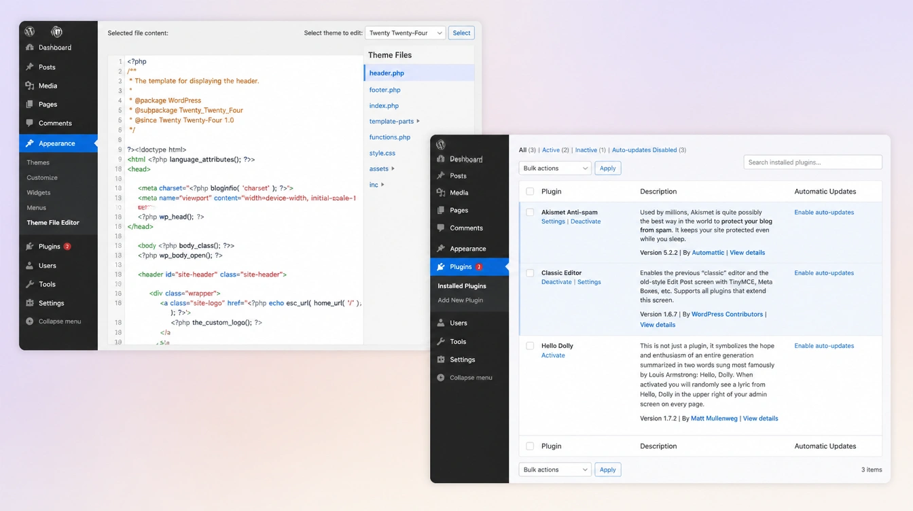Click the Settings icon in the Theme Editor sidebar
This screenshot has width=913, height=511.
[30, 303]
